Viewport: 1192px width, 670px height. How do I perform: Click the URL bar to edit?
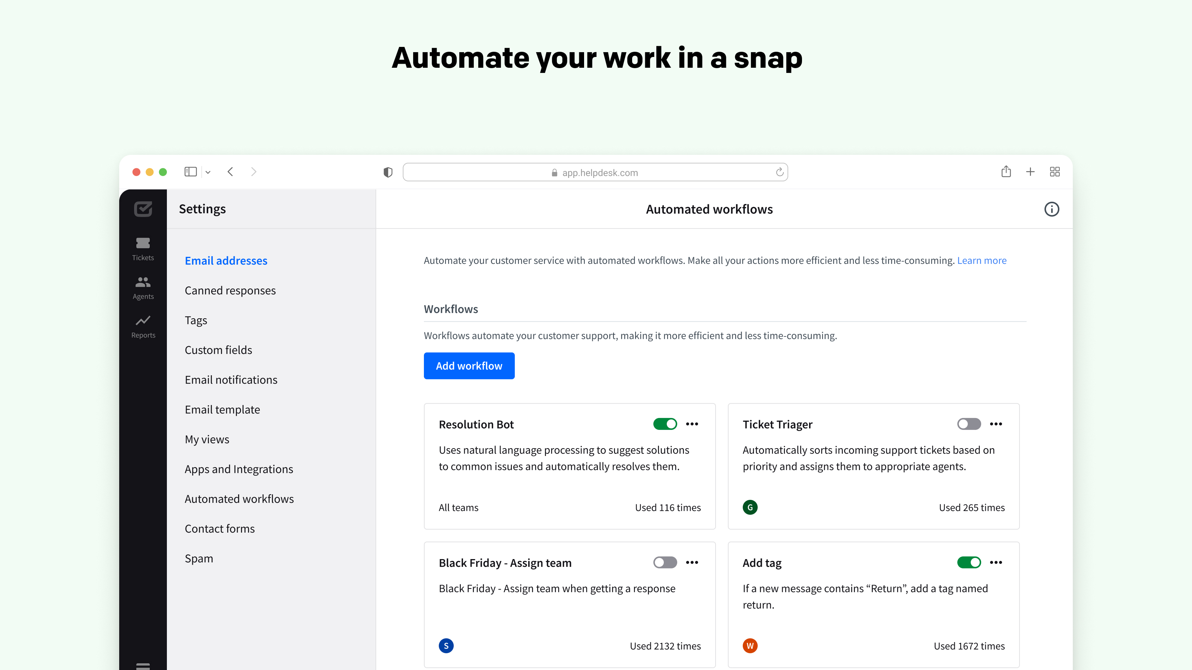pyautogui.click(x=596, y=172)
